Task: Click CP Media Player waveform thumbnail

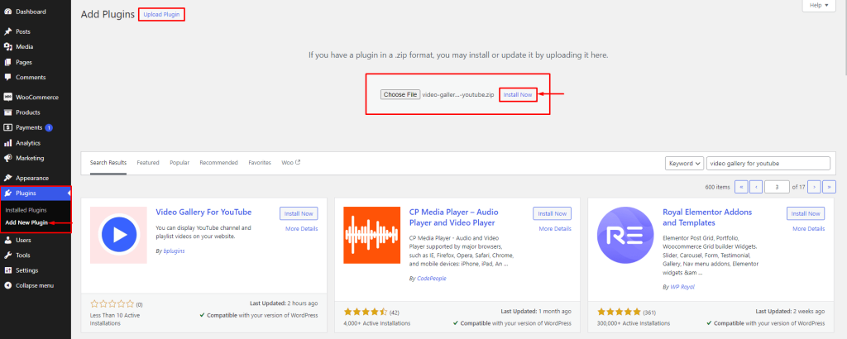Action: point(371,235)
